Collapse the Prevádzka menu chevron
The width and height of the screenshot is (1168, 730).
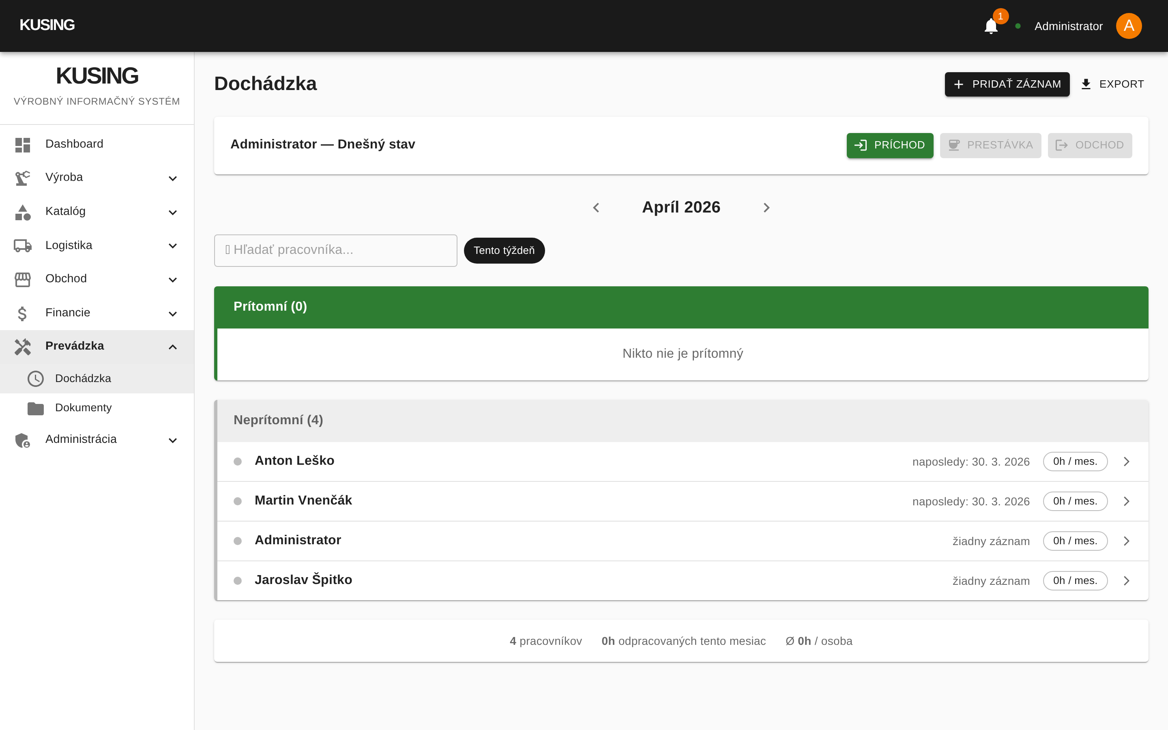[173, 347]
